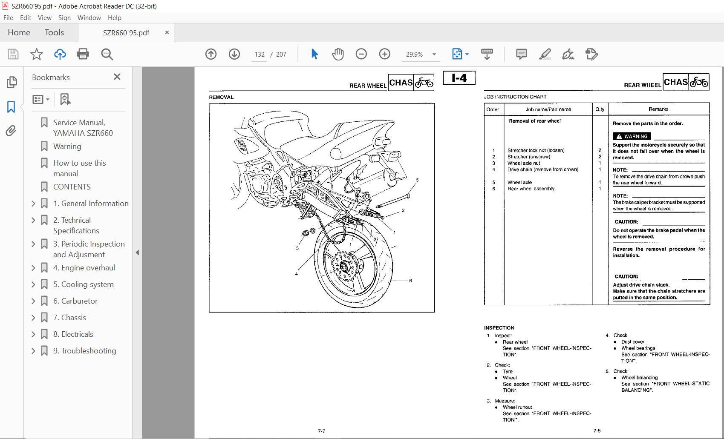Open the Window menu
The height and width of the screenshot is (439, 724).
point(89,17)
